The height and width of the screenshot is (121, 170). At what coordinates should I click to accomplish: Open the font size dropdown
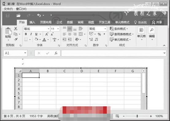coord(58,29)
